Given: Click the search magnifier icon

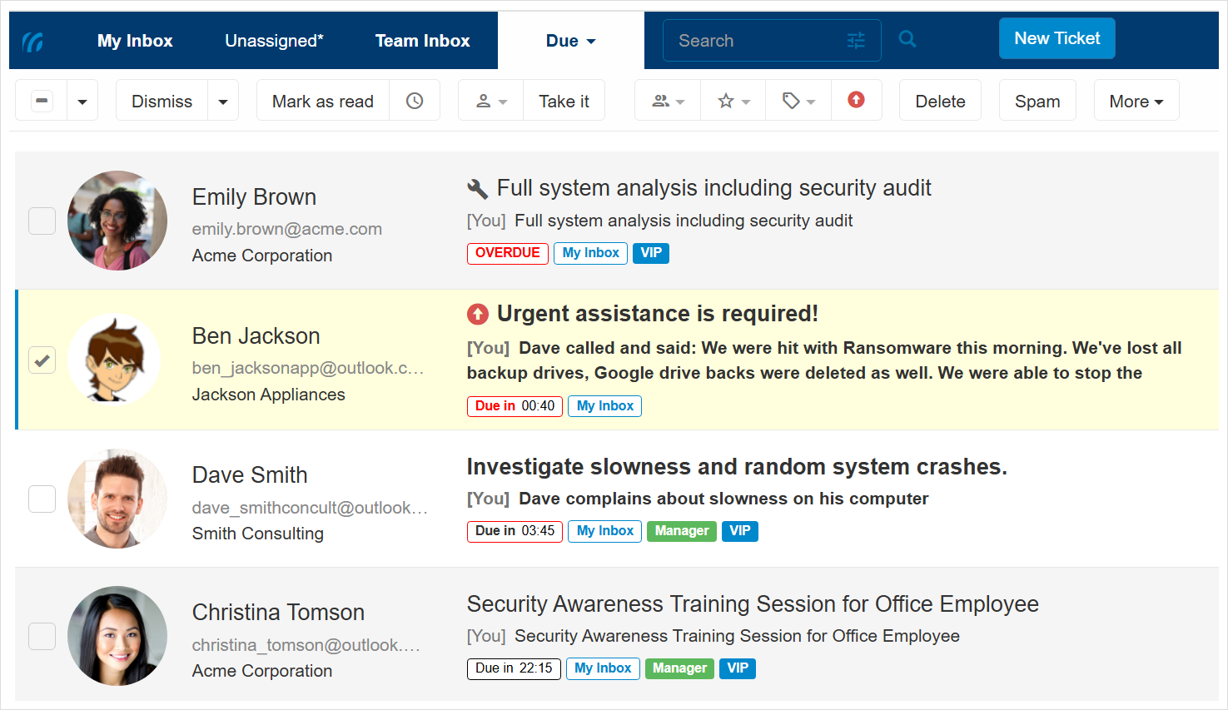Looking at the screenshot, I should pos(907,39).
